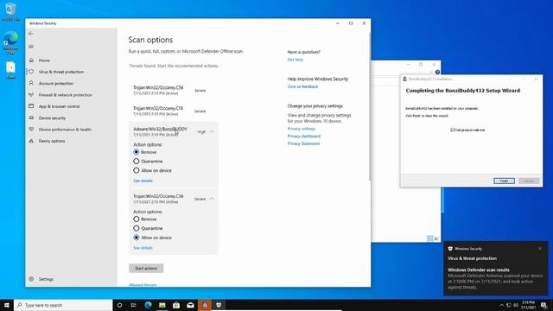The height and width of the screenshot is (311, 553).
Task: Select Remove for expanded Trojan:Win32/Occamy.C56
Action: (x=137, y=219)
